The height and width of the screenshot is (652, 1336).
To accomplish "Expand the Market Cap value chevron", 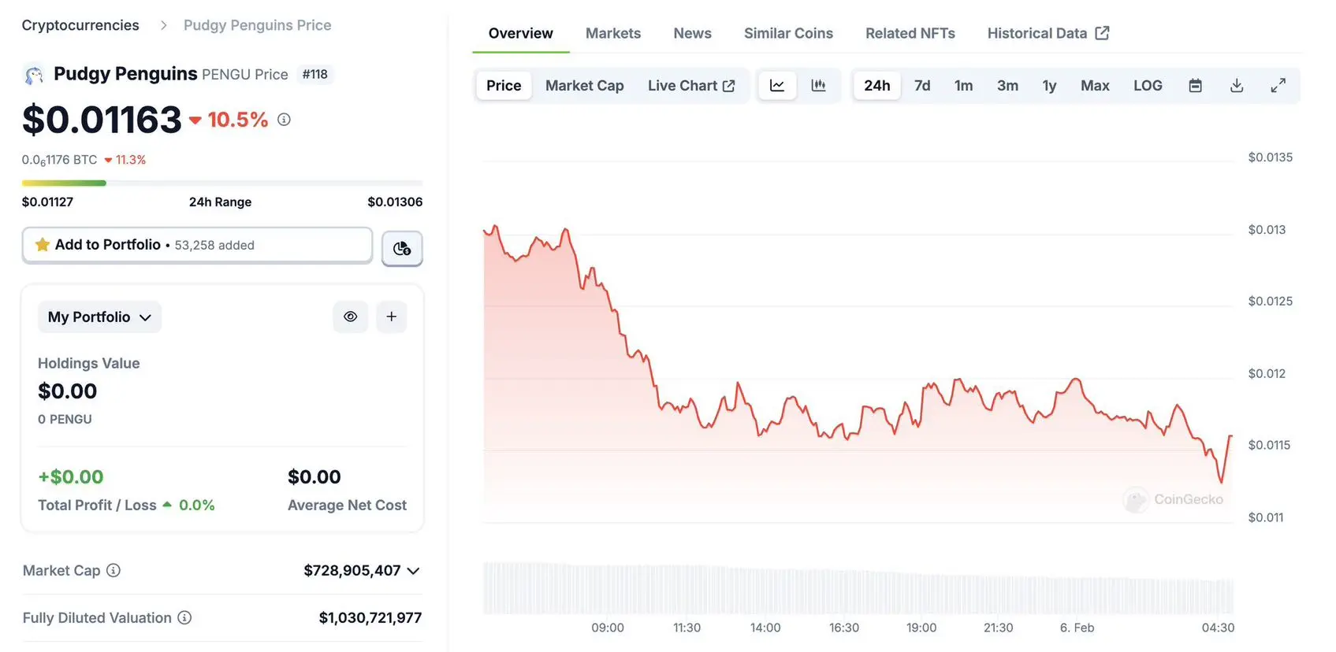I will [x=414, y=571].
